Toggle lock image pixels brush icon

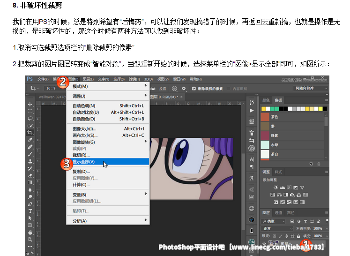point(280,236)
